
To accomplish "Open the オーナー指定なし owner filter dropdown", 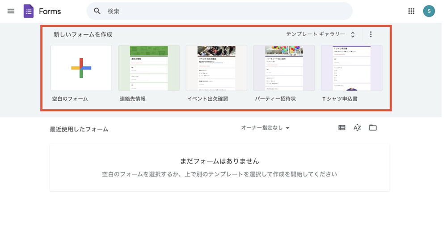I will coord(265,128).
